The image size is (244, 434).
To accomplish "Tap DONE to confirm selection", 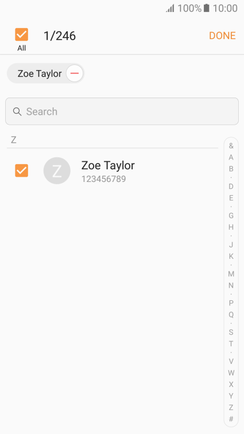I will [222, 36].
